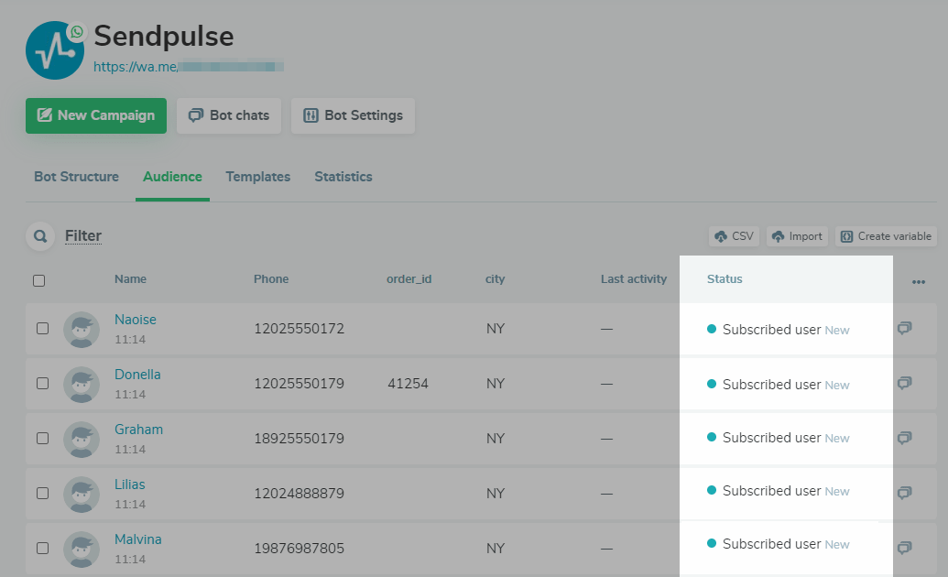Select the checkbox next to Malvina

[x=43, y=548]
